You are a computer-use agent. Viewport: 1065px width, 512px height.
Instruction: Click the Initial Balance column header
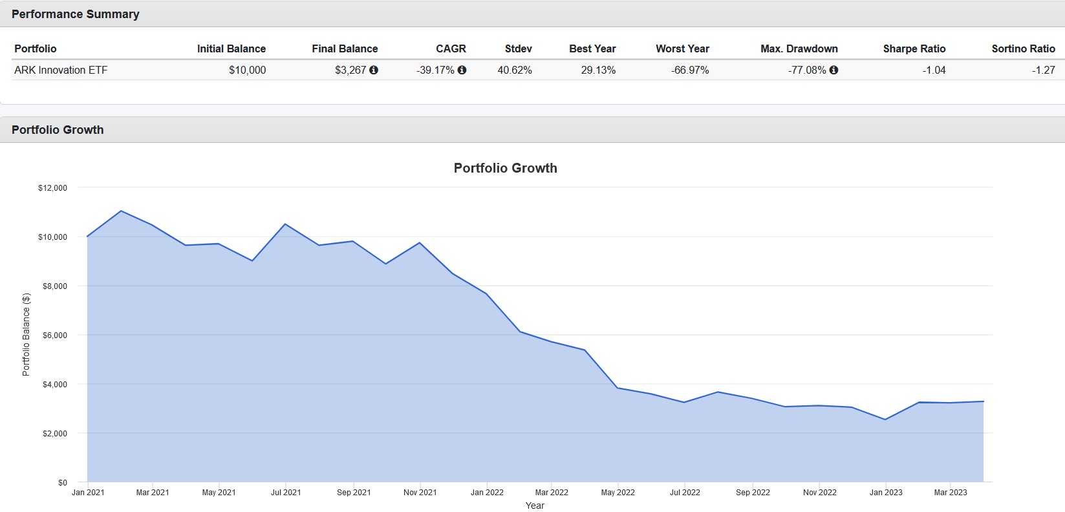231,48
